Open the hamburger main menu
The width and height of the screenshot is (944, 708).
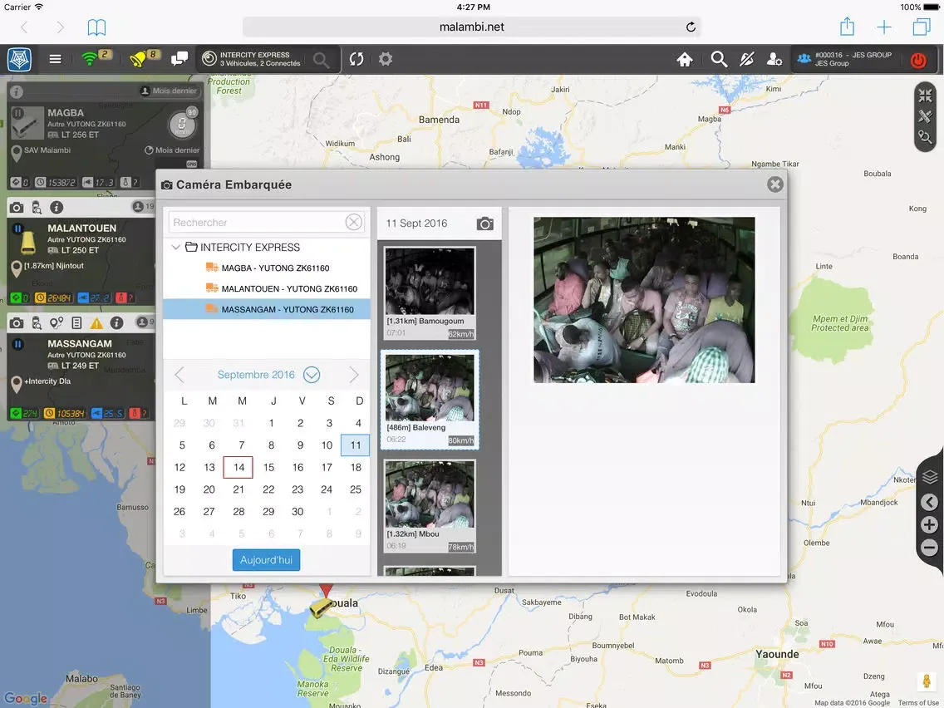55,59
